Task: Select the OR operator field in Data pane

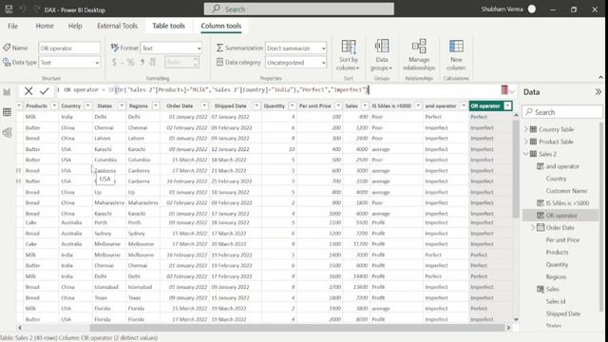Action: pos(561,216)
